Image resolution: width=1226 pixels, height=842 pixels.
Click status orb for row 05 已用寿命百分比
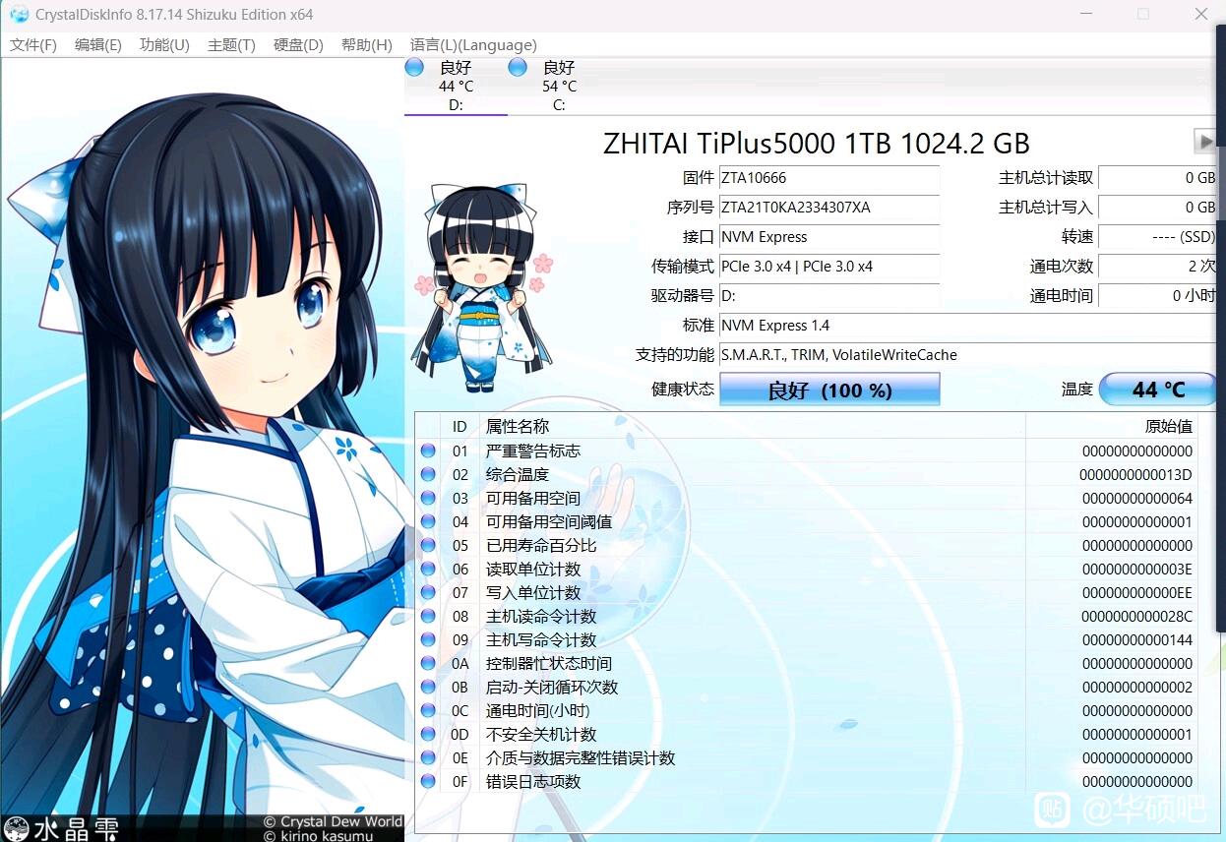pyautogui.click(x=428, y=545)
